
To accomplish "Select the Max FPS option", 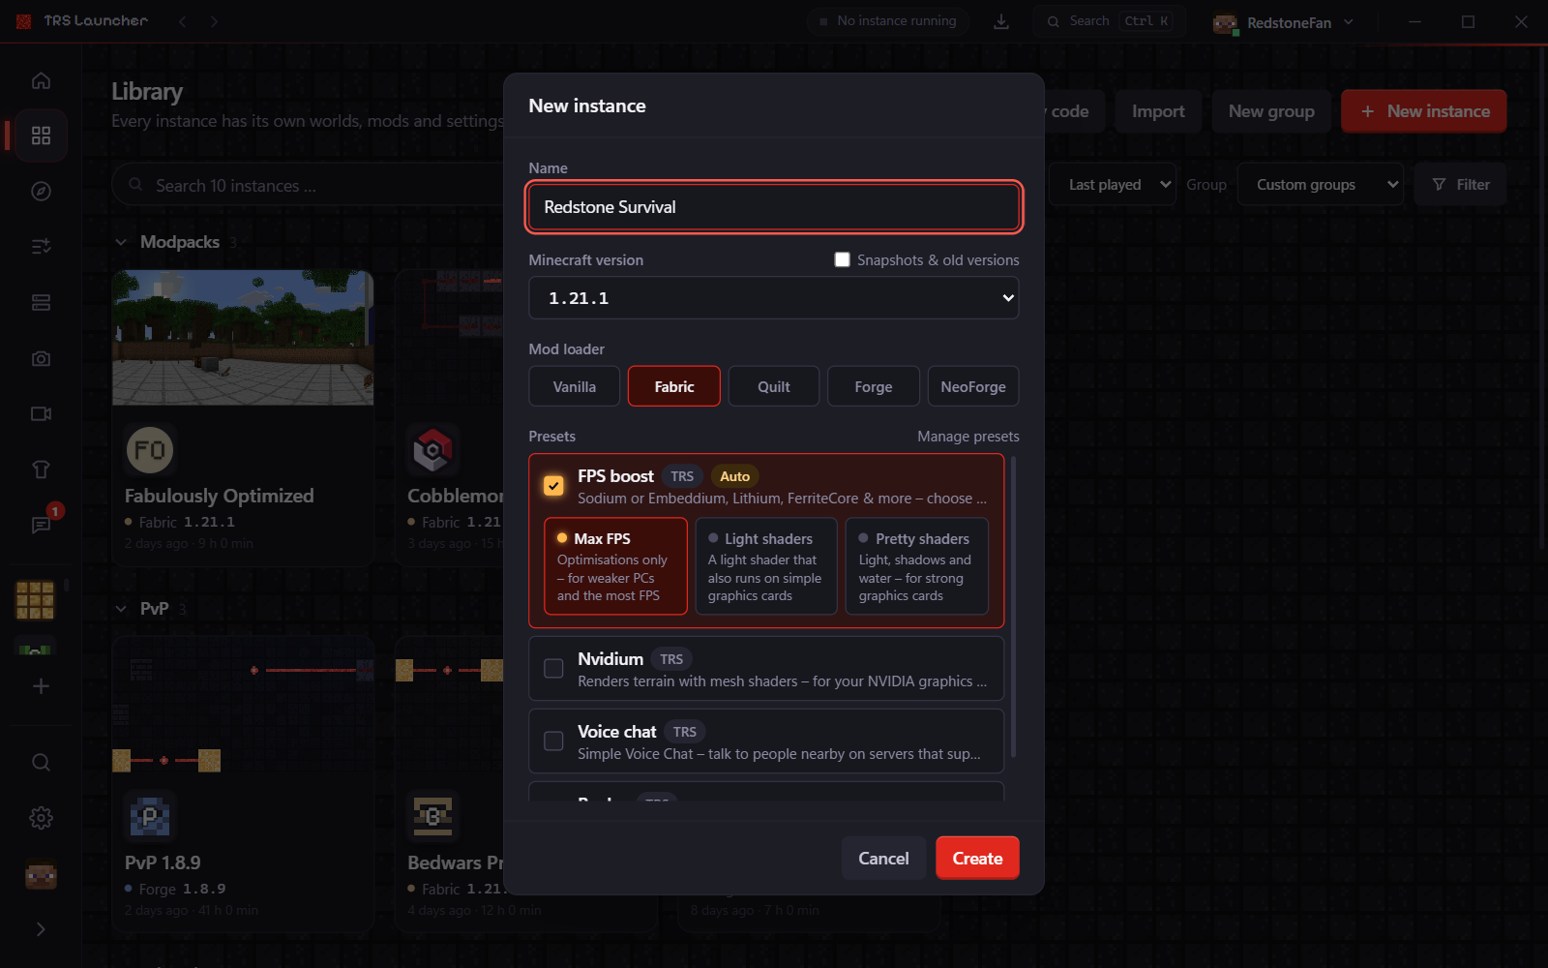I will pos(615,566).
